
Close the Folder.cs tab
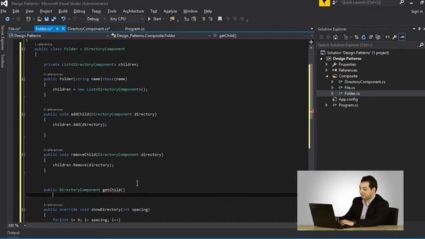(63, 29)
